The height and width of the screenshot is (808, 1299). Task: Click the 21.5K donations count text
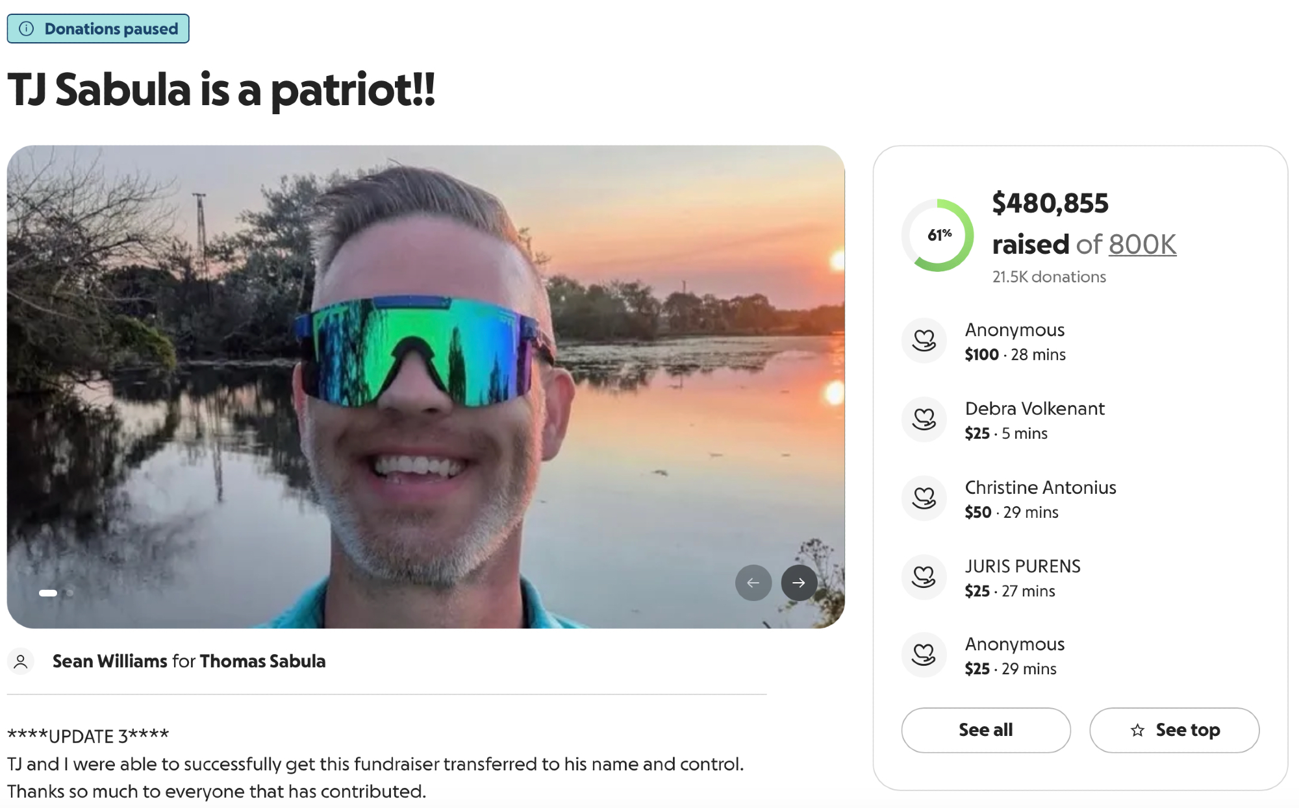click(1049, 277)
